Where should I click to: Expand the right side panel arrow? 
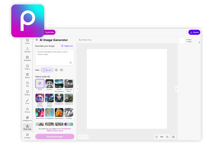[176, 89]
